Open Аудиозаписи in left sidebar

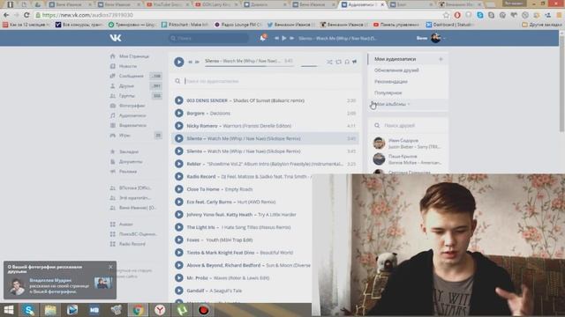tap(132, 115)
